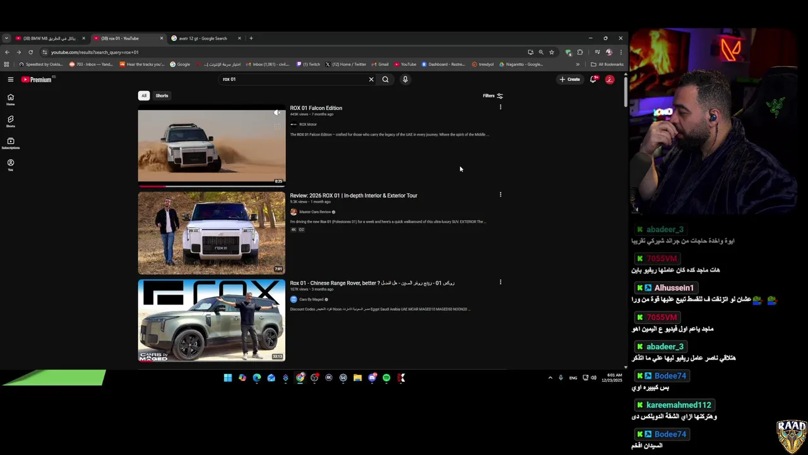Open the Dashboard - Restream bookmark

tap(443, 64)
